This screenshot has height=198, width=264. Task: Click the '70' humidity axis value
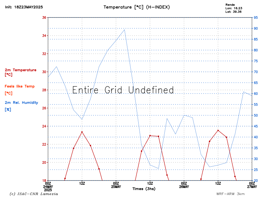(256, 72)
